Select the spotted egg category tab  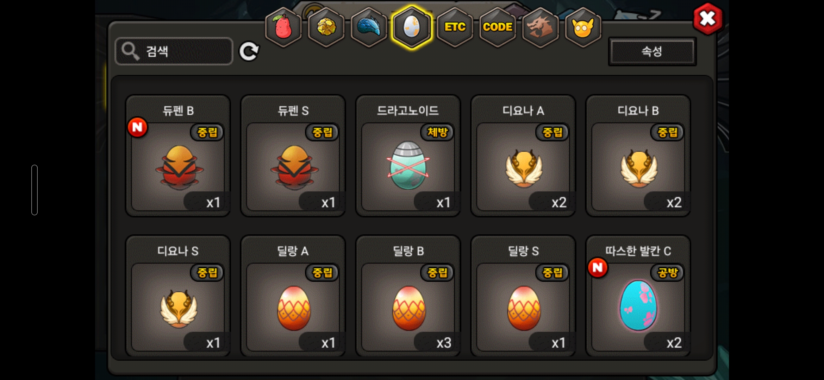[x=412, y=27]
